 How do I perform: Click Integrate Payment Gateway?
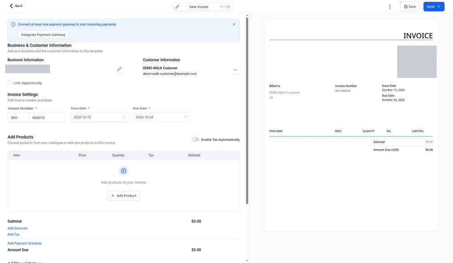[43, 35]
